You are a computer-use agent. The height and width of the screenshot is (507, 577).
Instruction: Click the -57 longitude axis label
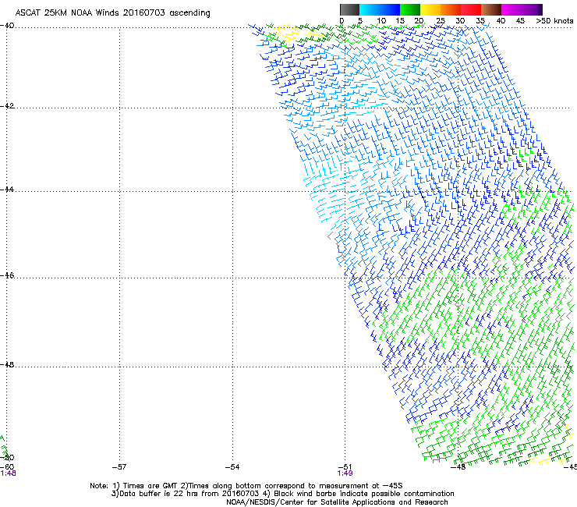coord(119,467)
